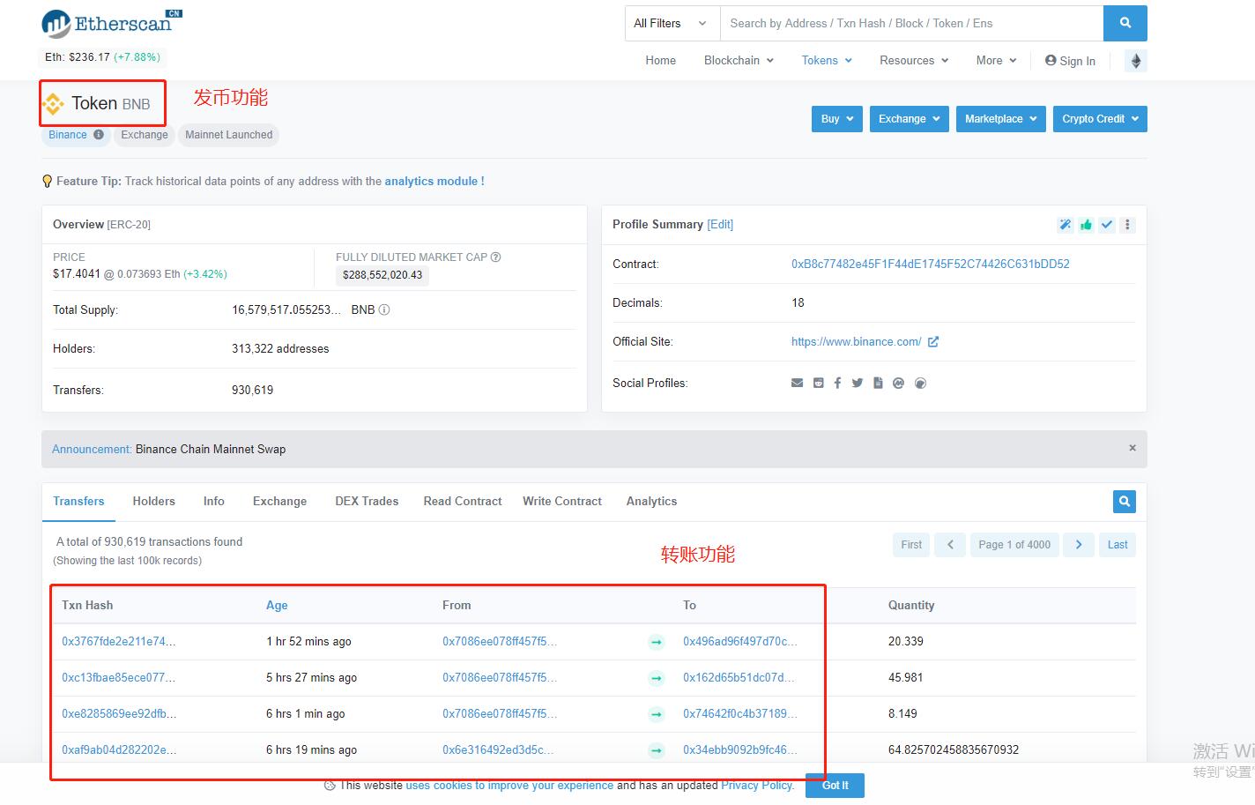
Task: Click the Etherscan logo
Action: (111, 24)
